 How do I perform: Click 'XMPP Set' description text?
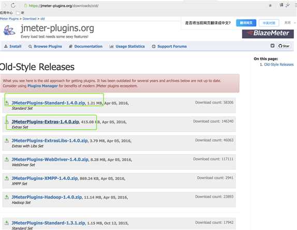[x=19, y=183]
